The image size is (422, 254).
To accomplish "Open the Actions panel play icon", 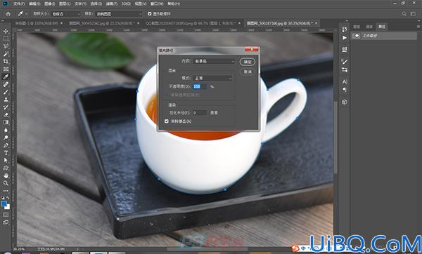I will [x=345, y=38].
